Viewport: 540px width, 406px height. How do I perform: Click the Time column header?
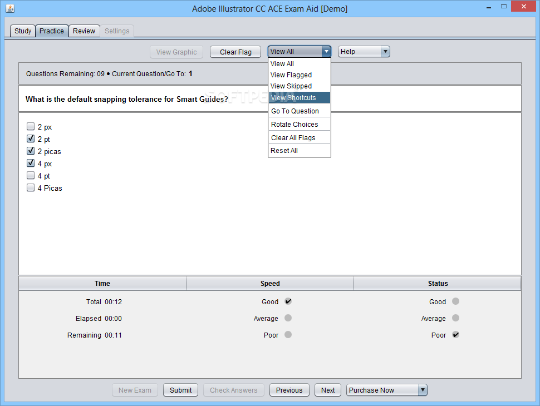(x=102, y=284)
